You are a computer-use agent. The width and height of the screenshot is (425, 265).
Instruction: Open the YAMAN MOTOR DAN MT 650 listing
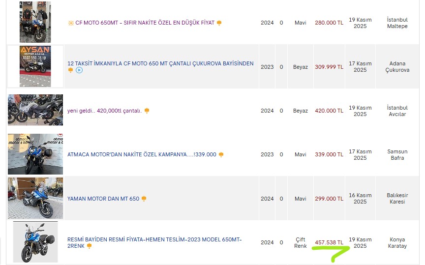103,199
